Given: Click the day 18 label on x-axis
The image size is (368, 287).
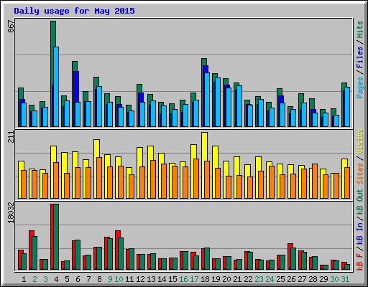Looking at the screenshot, I should coord(205,279).
